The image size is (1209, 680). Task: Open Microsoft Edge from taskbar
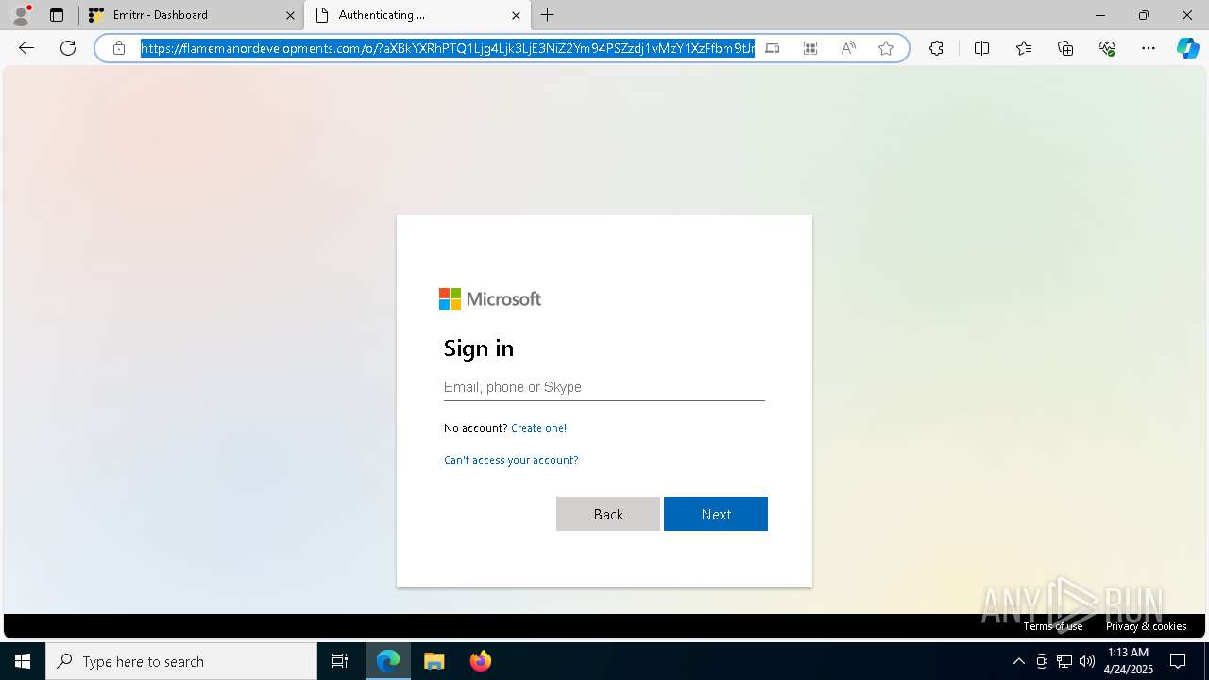(388, 661)
